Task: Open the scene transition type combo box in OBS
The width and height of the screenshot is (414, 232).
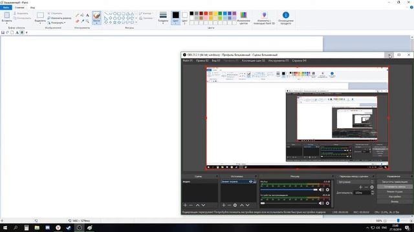Action: tap(356, 182)
